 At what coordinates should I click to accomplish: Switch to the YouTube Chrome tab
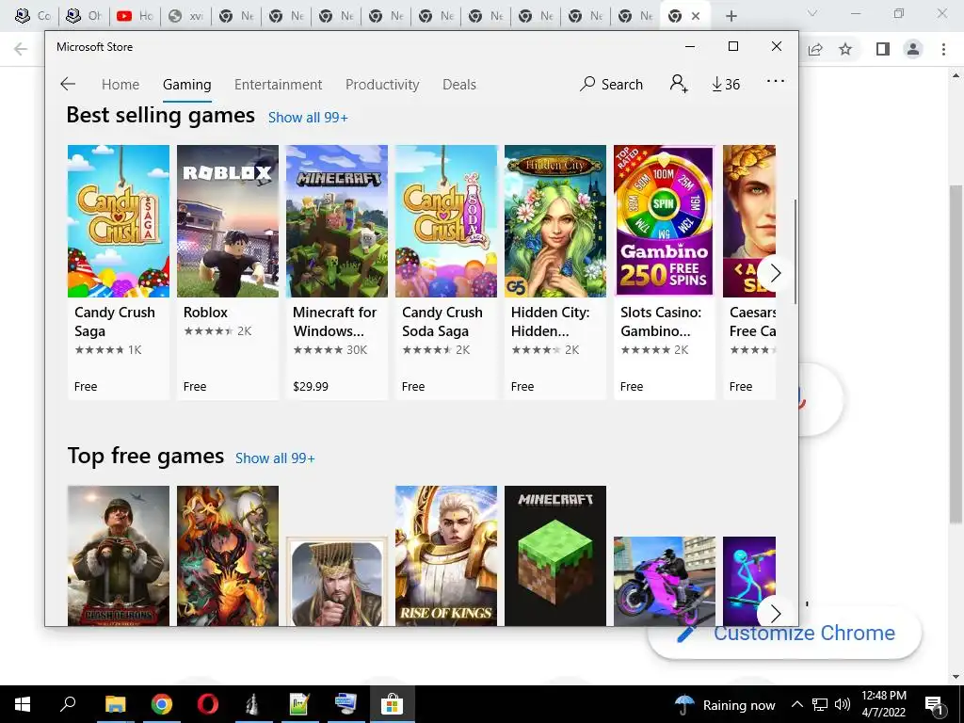tap(136, 16)
